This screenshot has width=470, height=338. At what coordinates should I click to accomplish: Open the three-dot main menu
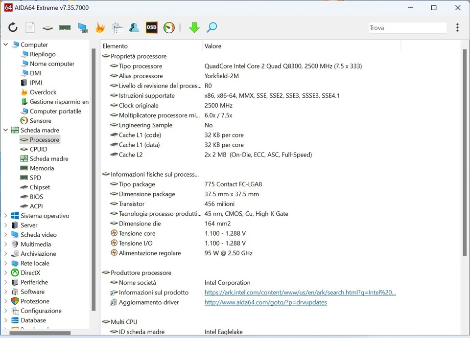(457, 28)
